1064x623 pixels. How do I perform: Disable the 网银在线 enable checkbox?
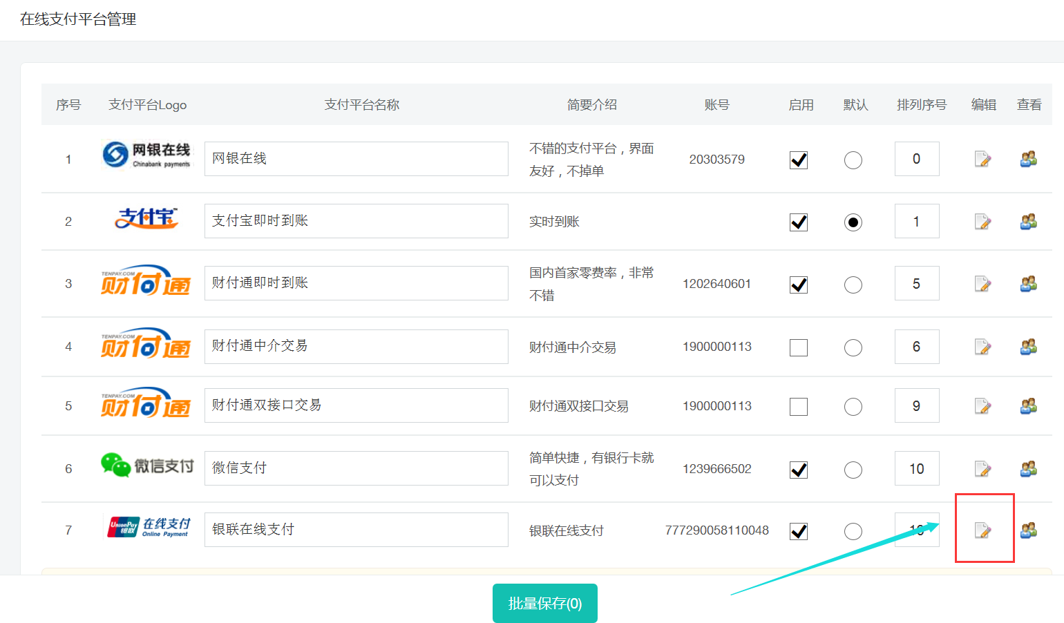pyautogui.click(x=799, y=160)
